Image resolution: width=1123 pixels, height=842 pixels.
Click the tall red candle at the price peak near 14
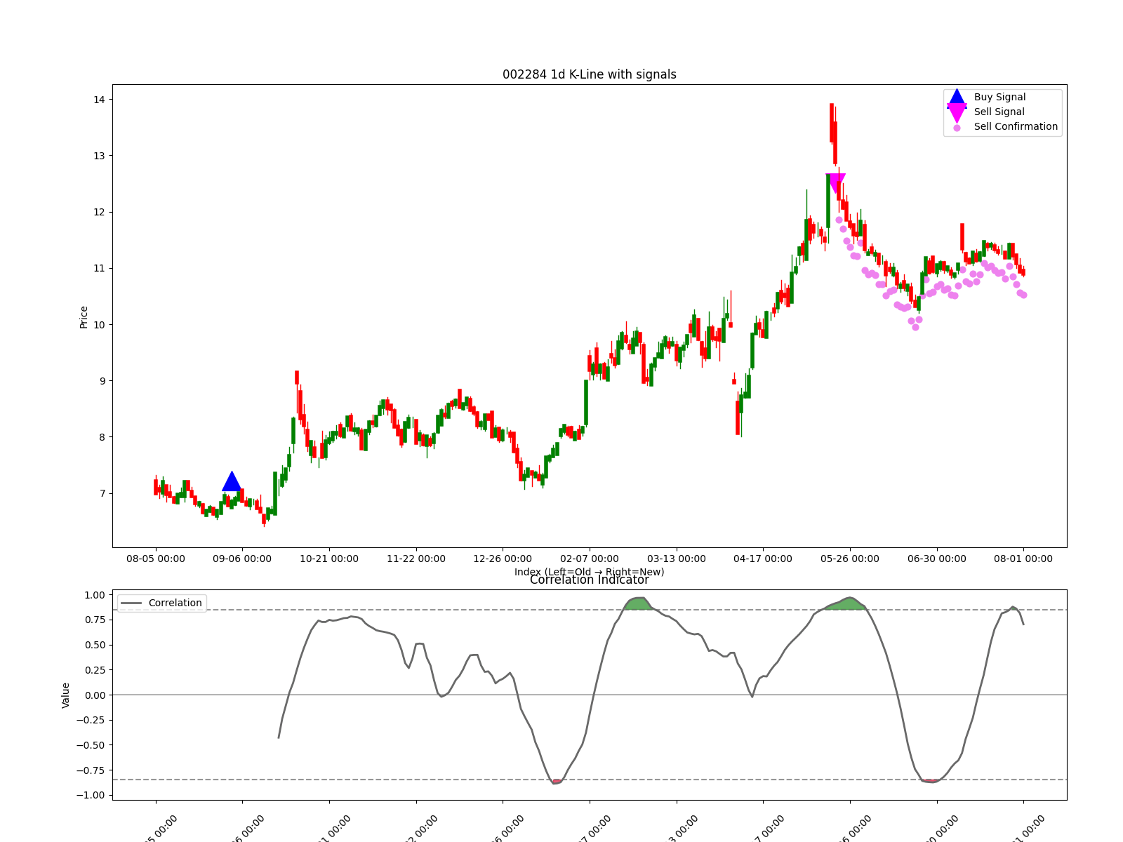[x=832, y=123]
